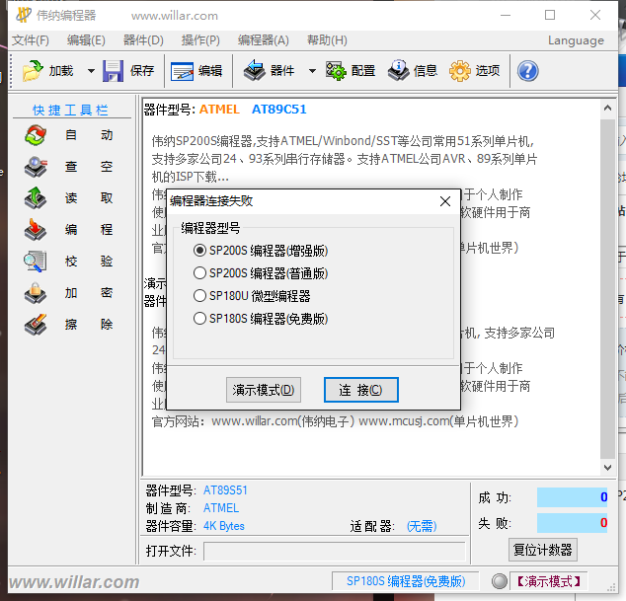Screen dimensions: 626x601
Task: Click the 打开文件 input field
Action: pos(335,551)
